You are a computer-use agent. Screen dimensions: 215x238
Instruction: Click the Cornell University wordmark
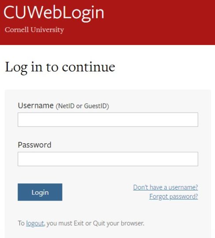(34, 30)
